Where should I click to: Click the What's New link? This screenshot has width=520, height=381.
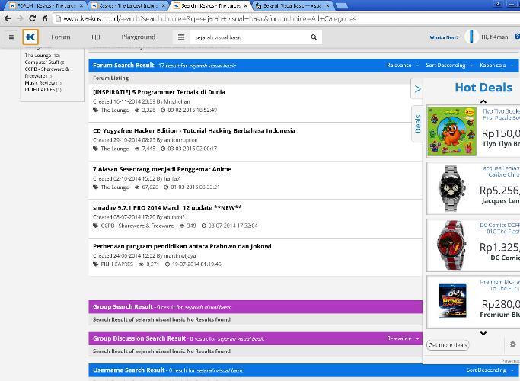point(444,37)
